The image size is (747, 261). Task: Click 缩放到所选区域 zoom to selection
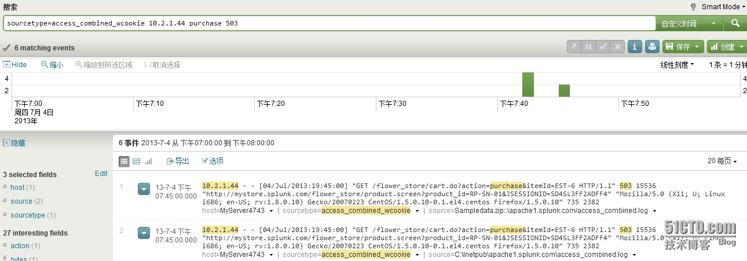[104, 65]
